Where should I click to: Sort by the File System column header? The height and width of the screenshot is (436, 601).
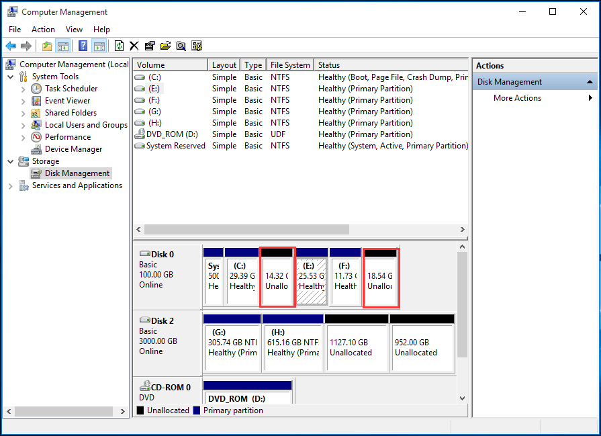coord(290,64)
